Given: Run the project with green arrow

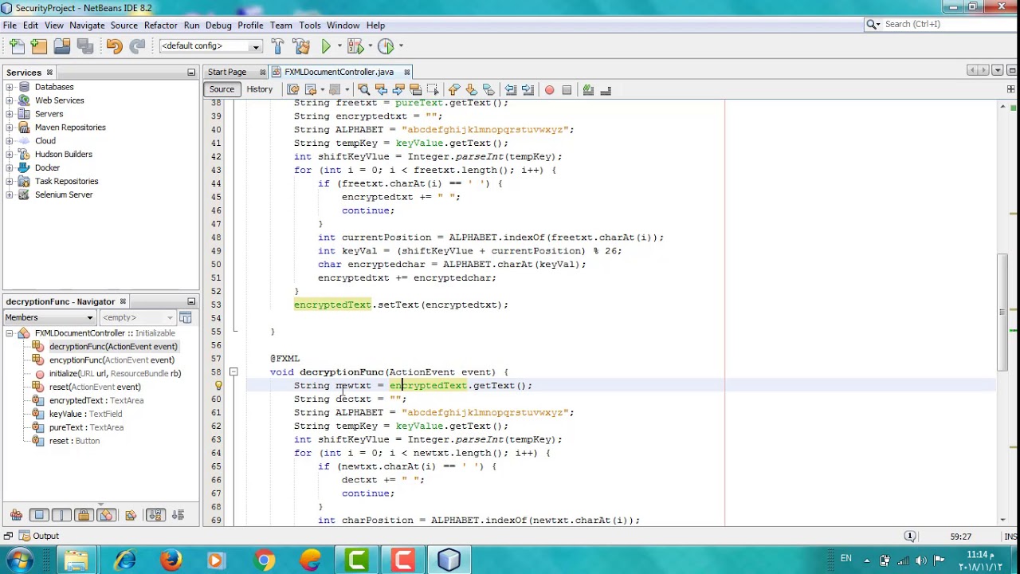Looking at the screenshot, I should click(326, 46).
